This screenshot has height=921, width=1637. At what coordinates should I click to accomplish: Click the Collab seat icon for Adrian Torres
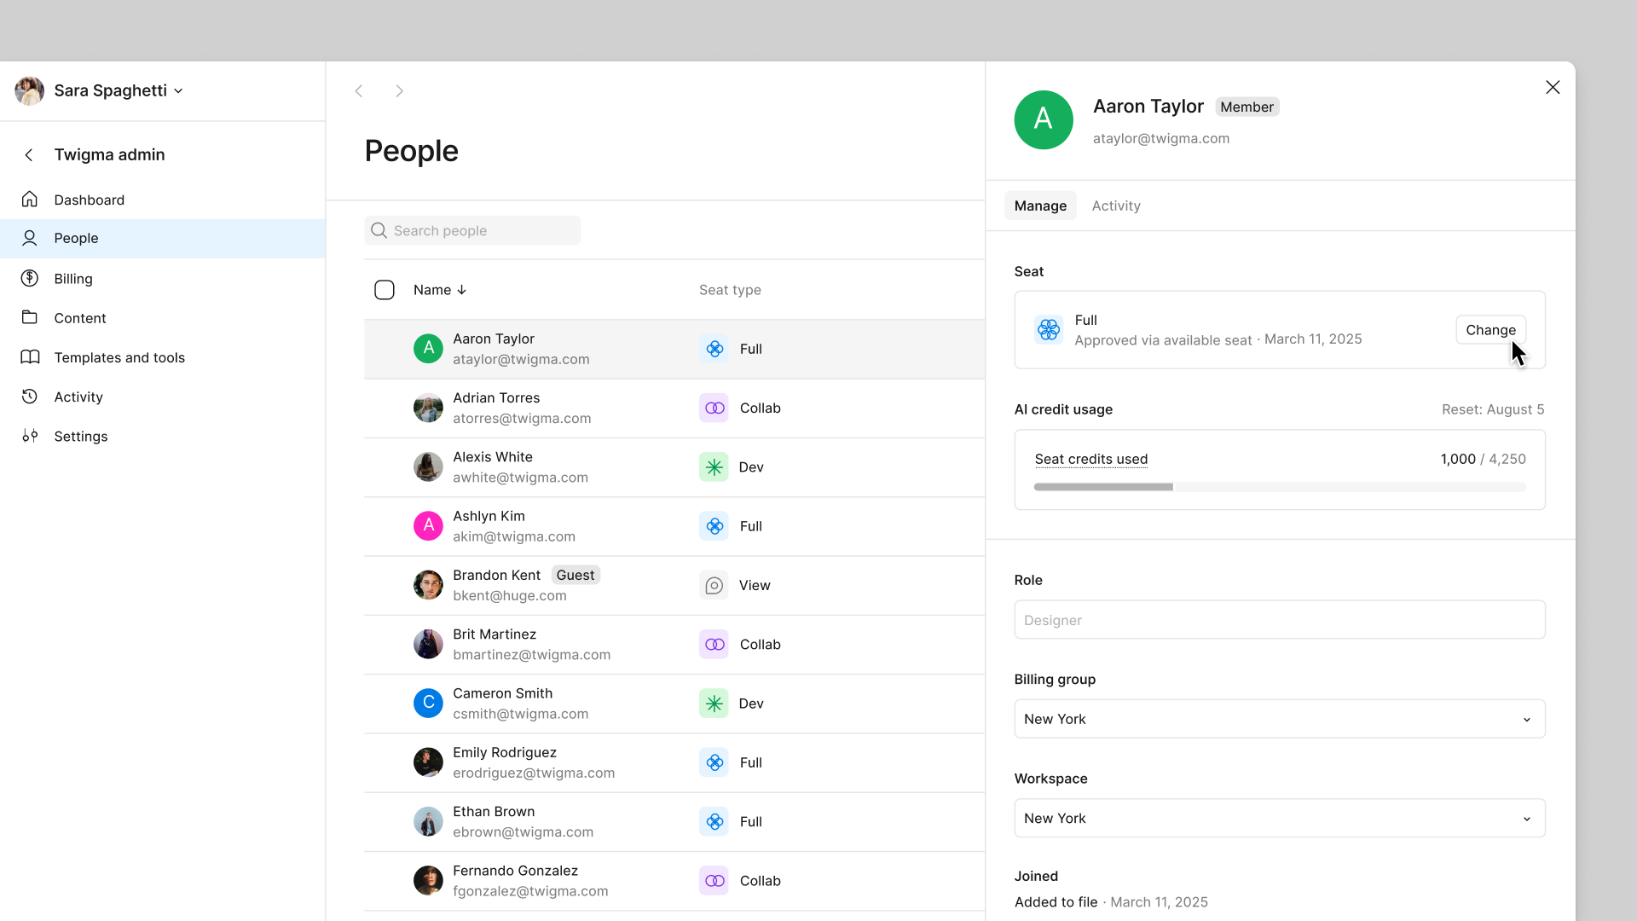pyautogui.click(x=714, y=408)
